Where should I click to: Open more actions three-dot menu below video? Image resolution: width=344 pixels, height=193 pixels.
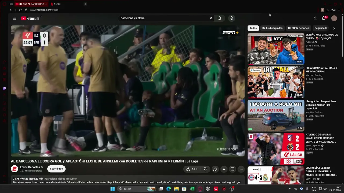click(x=241, y=169)
